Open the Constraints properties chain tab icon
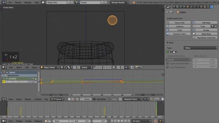 click(191, 7)
